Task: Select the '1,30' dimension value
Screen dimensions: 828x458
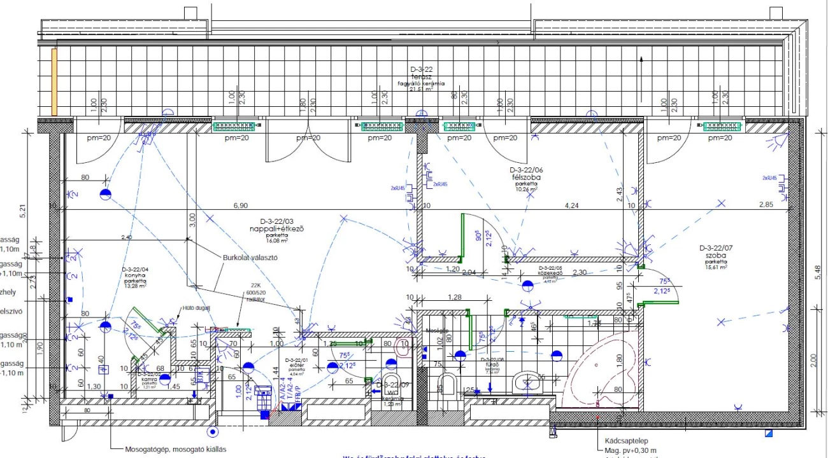Action: pyautogui.click(x=94, y=387)
